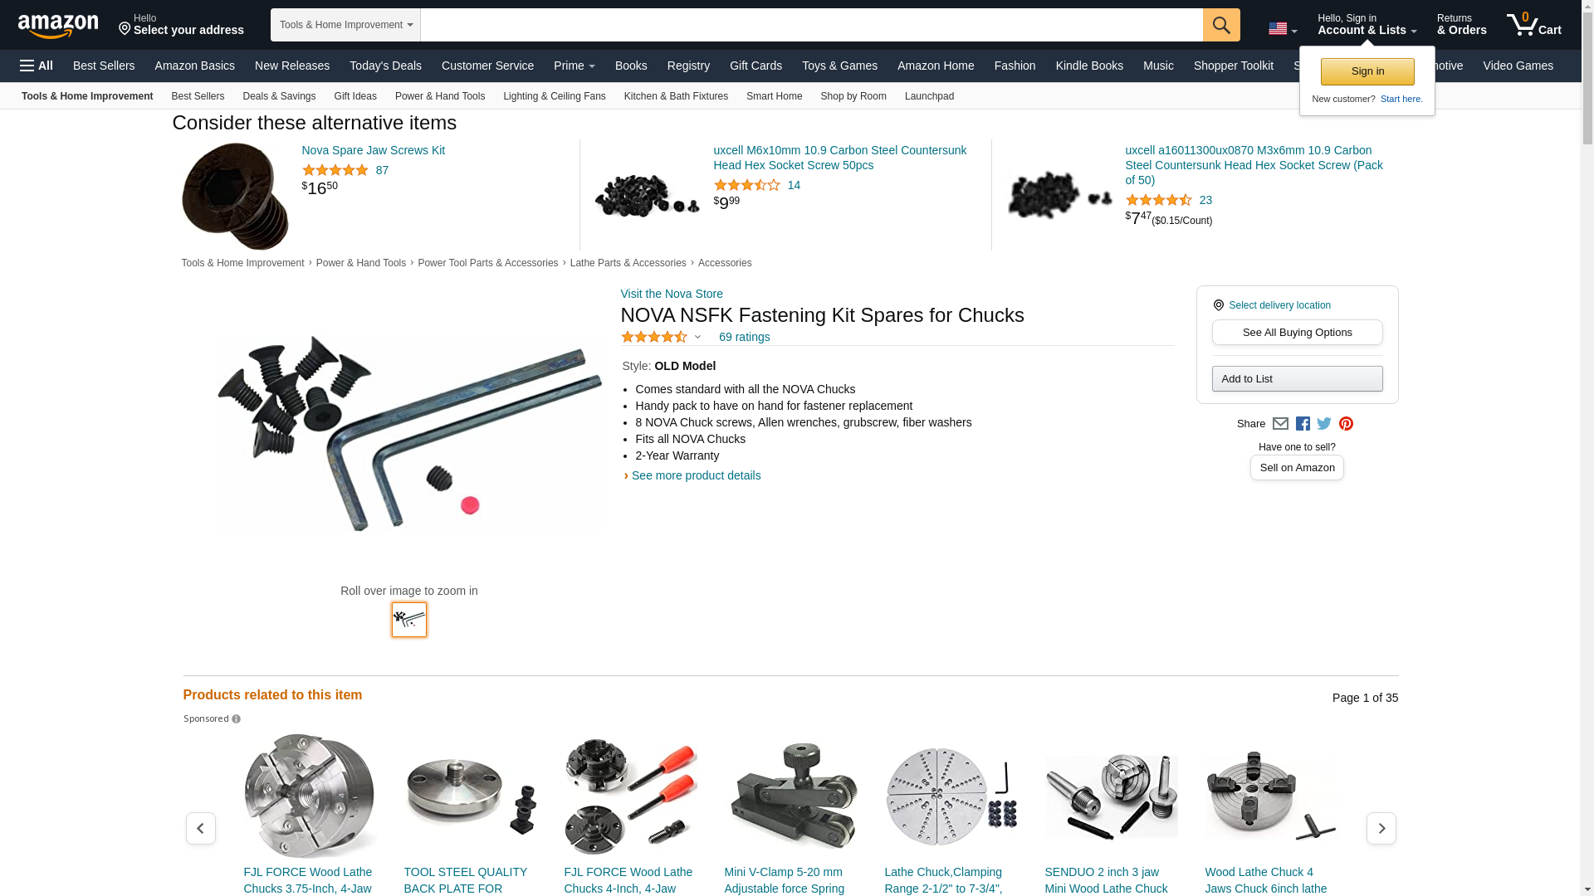Click the Sign in button

coord(1367,71)
